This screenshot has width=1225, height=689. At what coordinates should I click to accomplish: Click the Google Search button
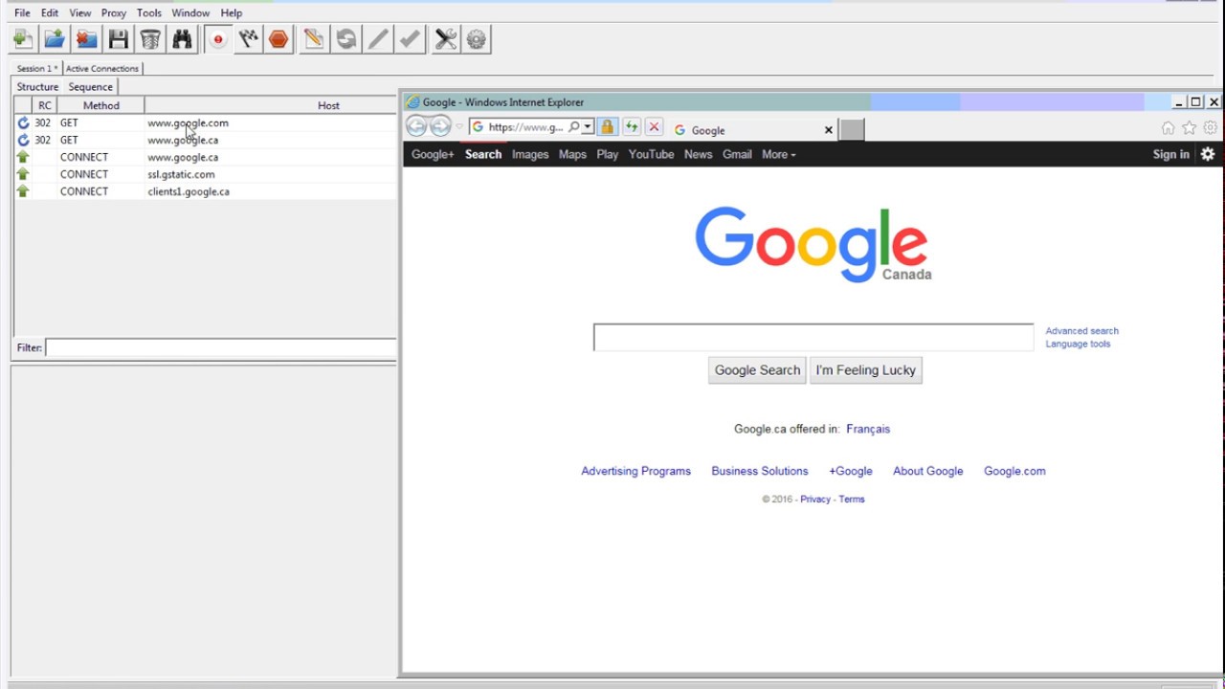757,370
